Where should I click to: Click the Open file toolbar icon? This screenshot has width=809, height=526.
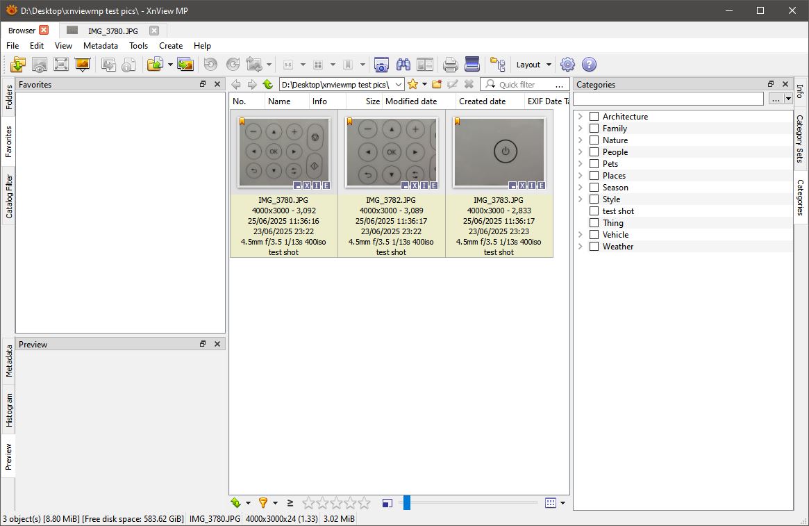coord(18,65)
